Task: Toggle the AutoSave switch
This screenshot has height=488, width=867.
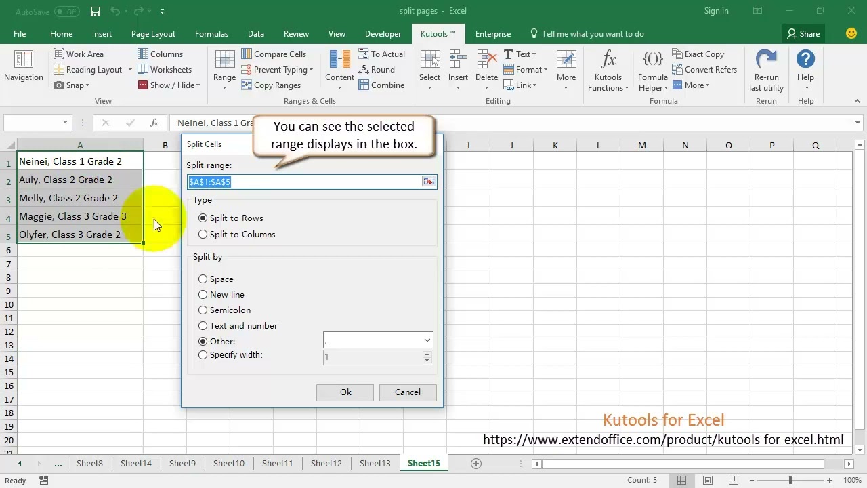Action: click(66, 12)
